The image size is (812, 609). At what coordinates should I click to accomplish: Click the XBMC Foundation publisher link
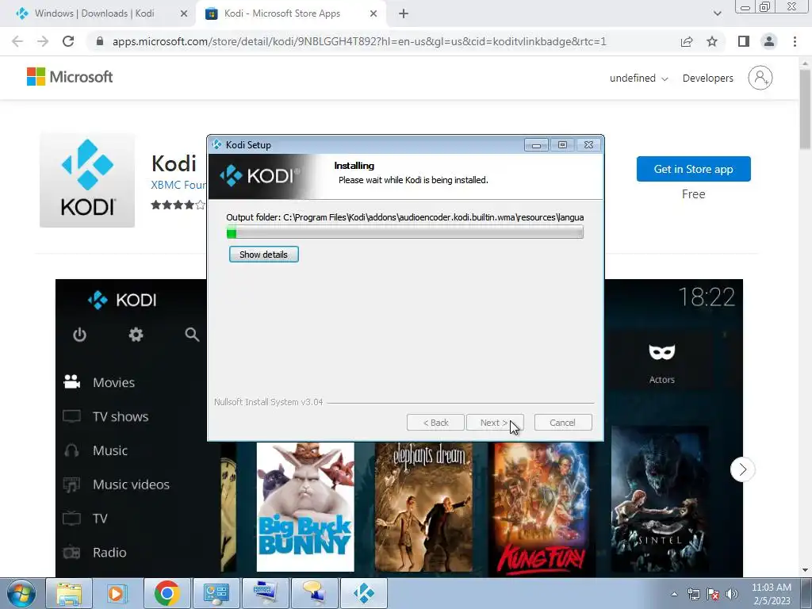178,185
